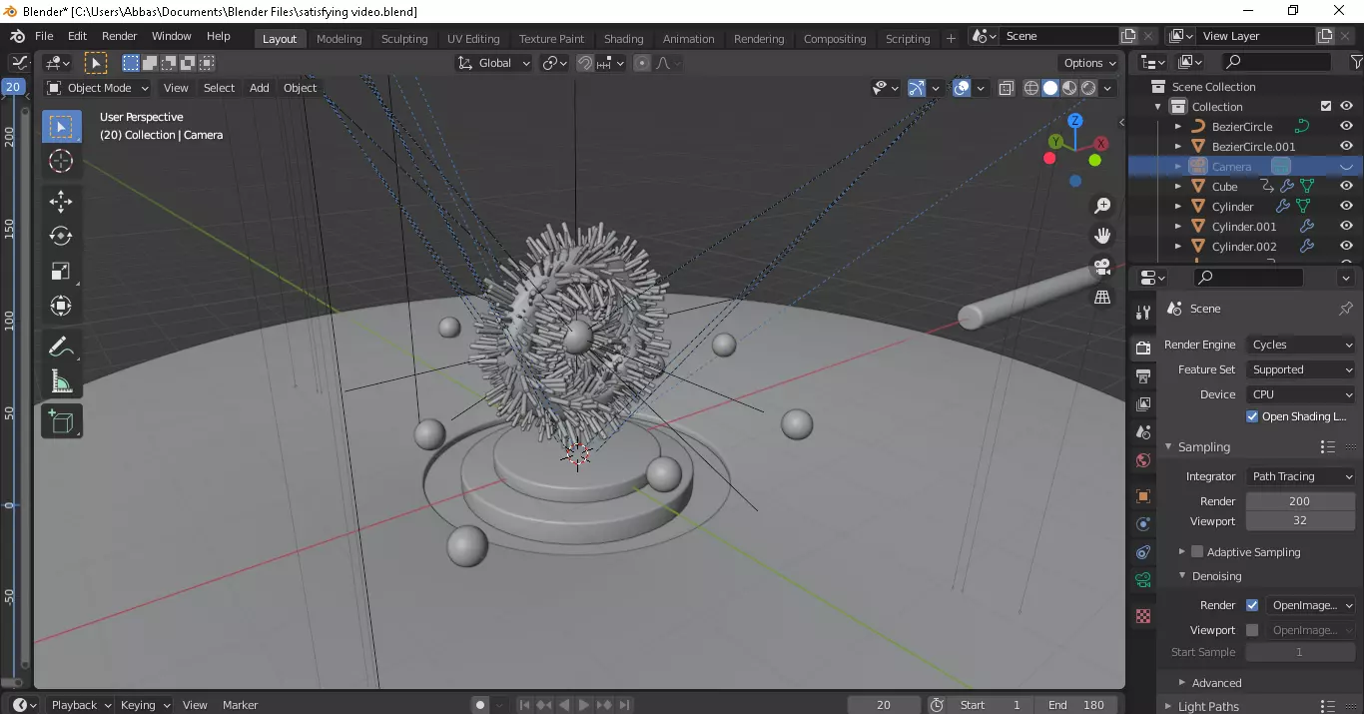1364x714 pixels.
Task: Open the Integrator Path Tracing dropdown
Action: [x=1302, y=476]
